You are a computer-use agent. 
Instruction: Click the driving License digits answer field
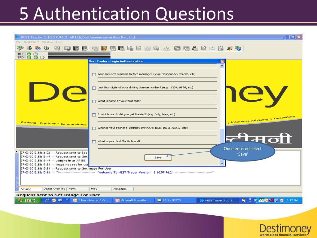point(158,93)
